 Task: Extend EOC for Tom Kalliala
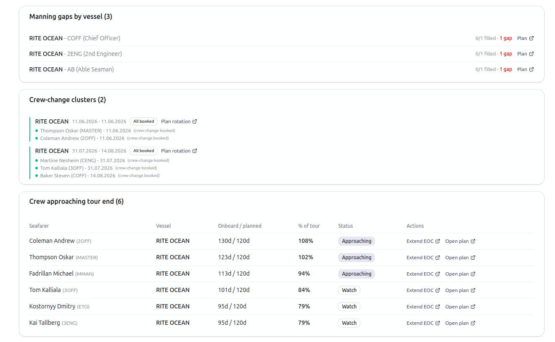coord(423,290)
